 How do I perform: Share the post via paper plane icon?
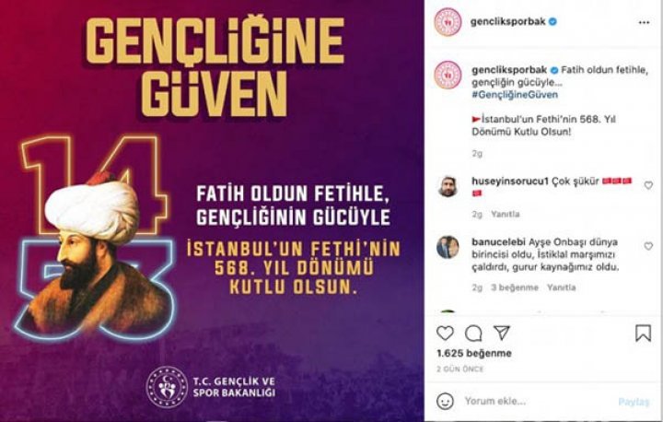(502, 334)
